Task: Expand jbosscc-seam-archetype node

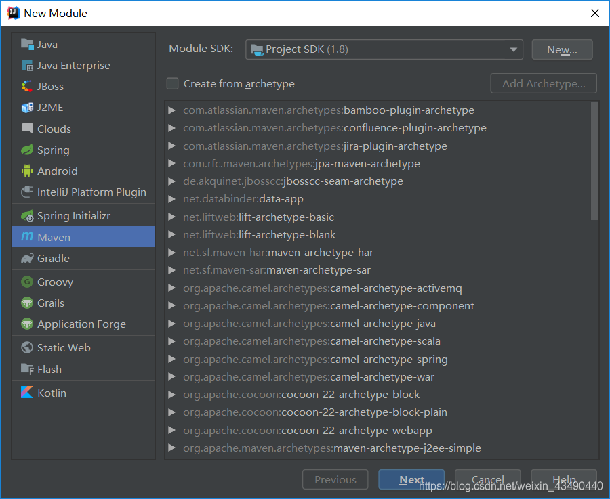Action: point(171,181)
